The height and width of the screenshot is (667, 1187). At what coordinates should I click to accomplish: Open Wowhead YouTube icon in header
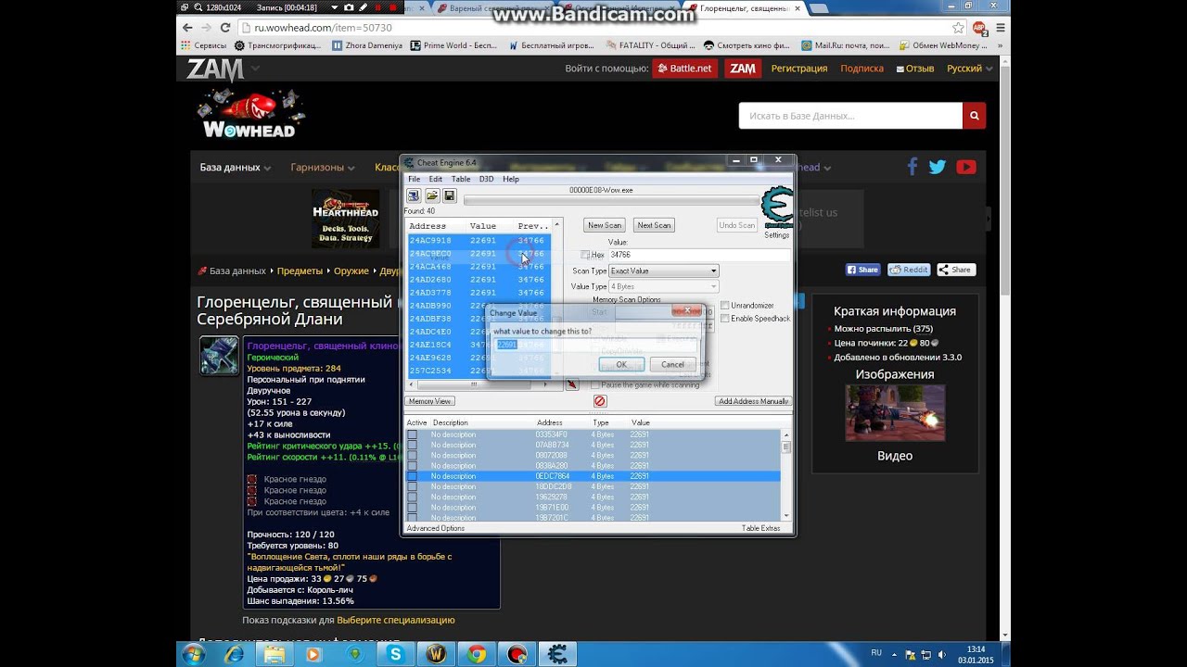pos(966,167)
